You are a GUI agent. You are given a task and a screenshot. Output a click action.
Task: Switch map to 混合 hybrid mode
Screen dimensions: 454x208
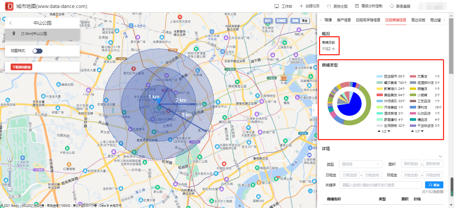click(304, 21)
